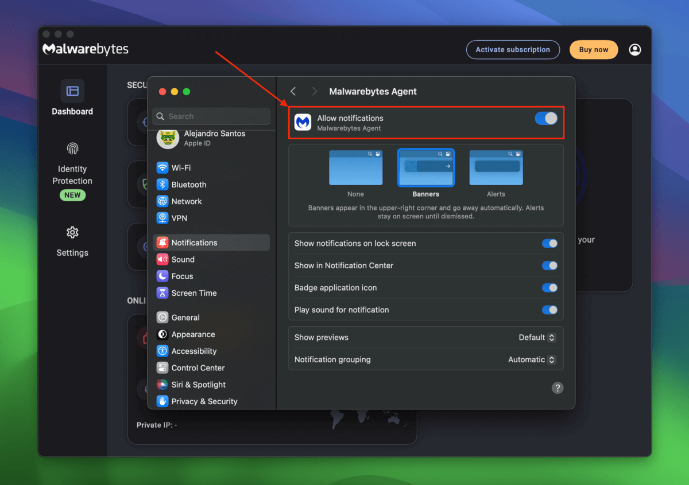Open Sound settings in the sidebar
This screenshot has height=485, width=689.
point(211,259)
